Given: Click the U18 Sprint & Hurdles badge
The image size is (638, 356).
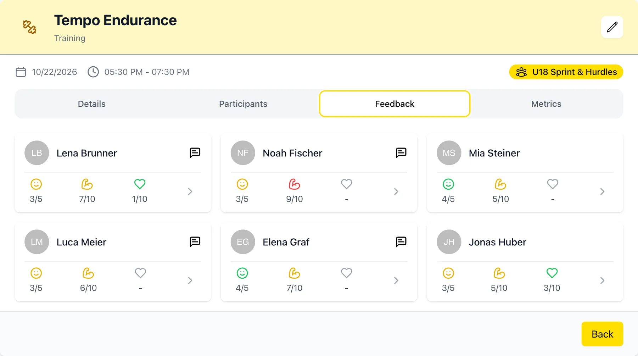Looking at the screenshot, I should [x=566, y=72].
